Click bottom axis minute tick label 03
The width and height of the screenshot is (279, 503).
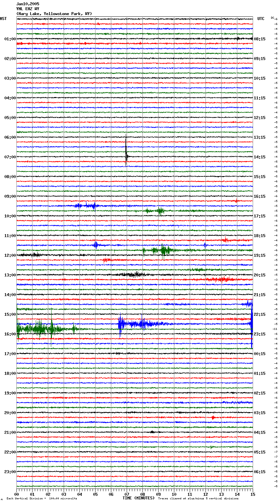[64, 494]
